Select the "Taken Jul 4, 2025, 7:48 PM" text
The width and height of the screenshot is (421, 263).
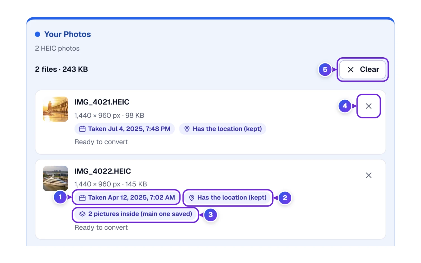click(129, 129)
